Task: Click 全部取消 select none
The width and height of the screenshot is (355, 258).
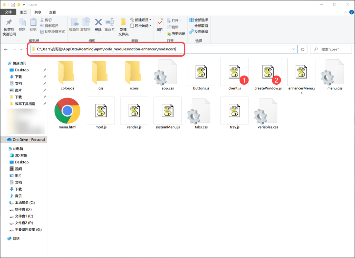Action: (x=199, y=26)
